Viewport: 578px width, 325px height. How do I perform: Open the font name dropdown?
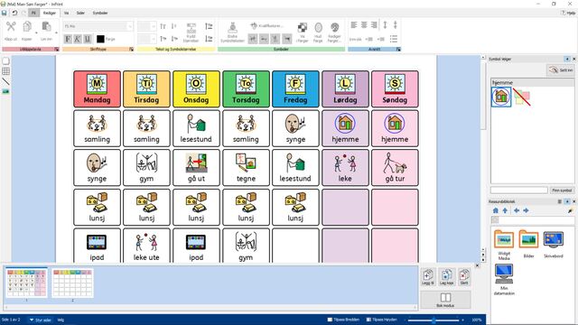(x=130, y=26)
